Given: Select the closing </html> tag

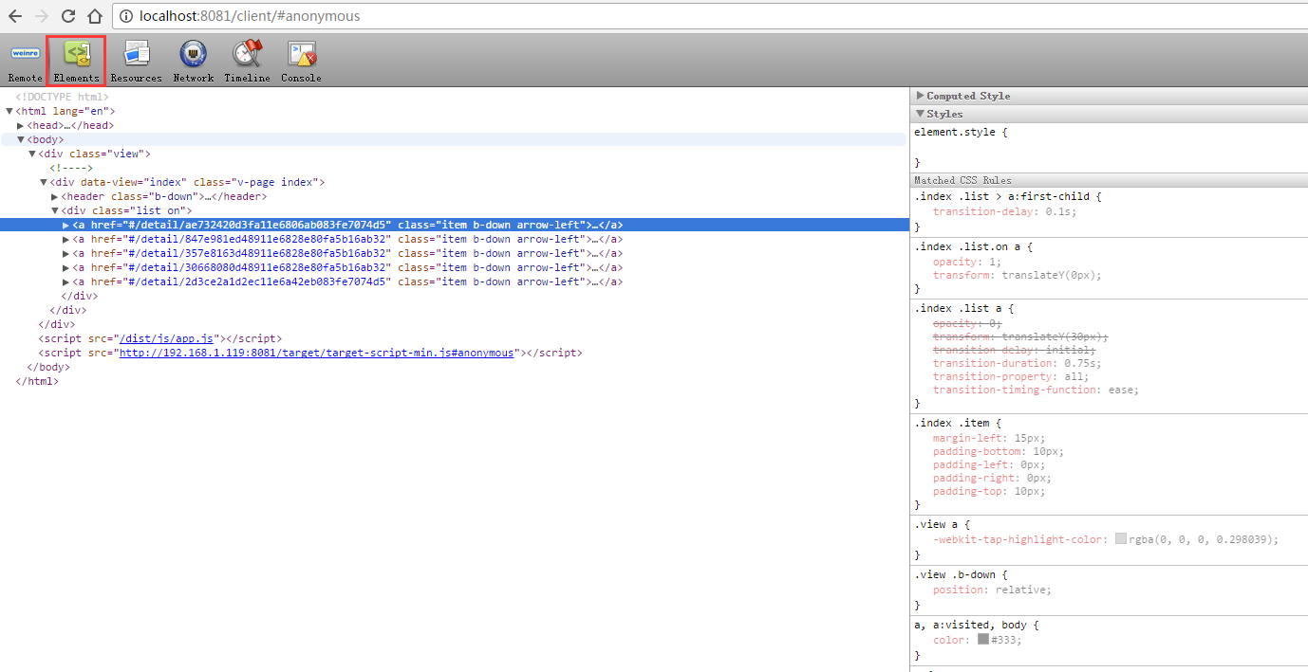Looking at the screenshot, I should (37, 381).
